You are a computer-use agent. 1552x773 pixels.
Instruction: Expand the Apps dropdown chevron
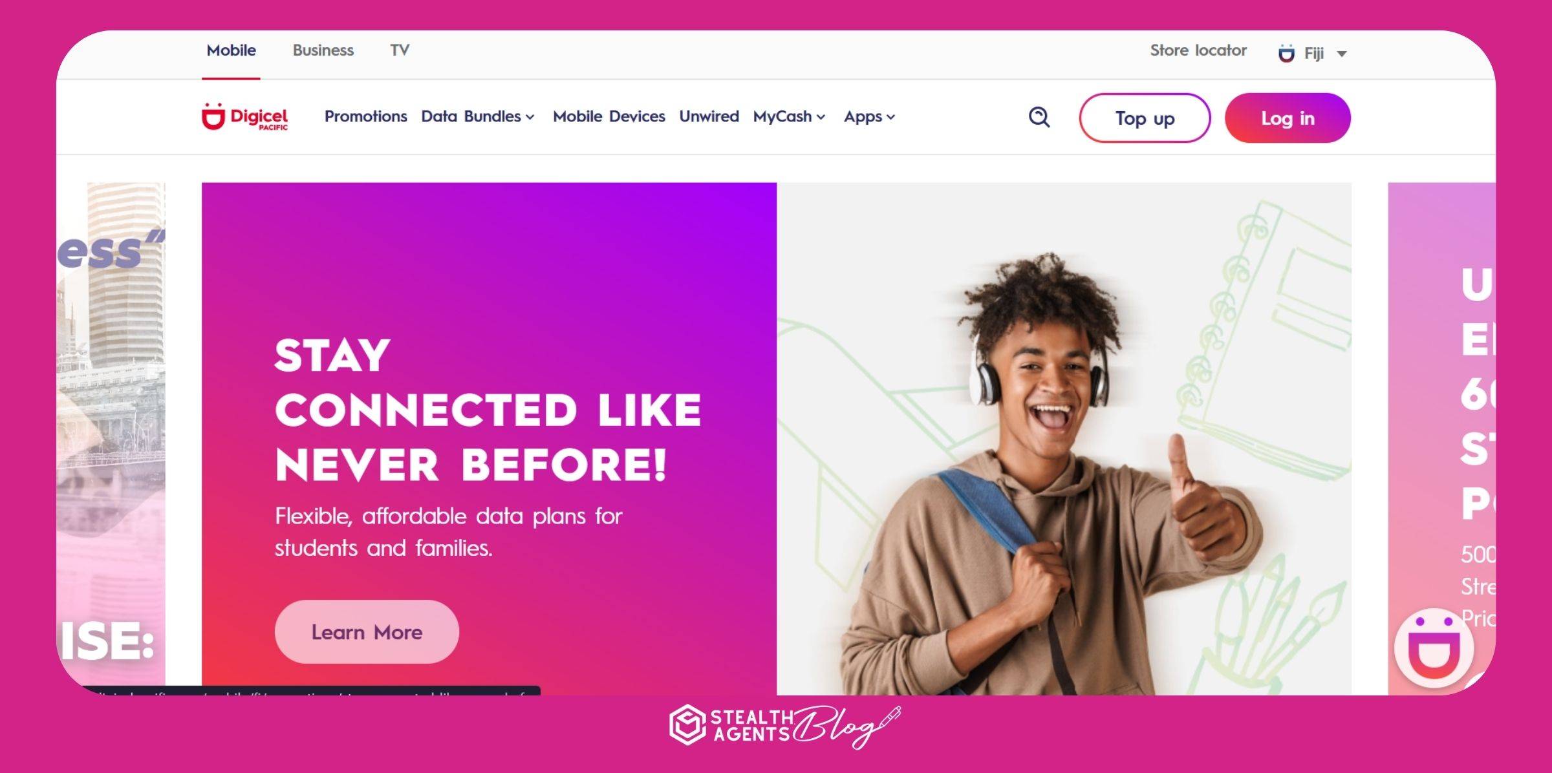point(890,117)
